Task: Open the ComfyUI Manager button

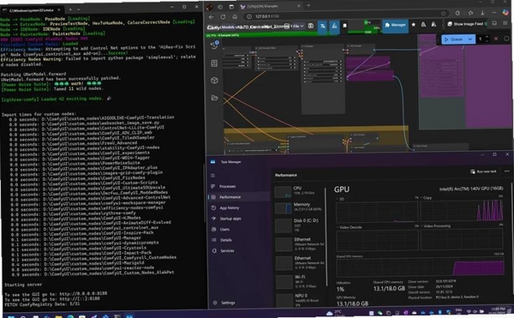Action: tap(395, 25)
